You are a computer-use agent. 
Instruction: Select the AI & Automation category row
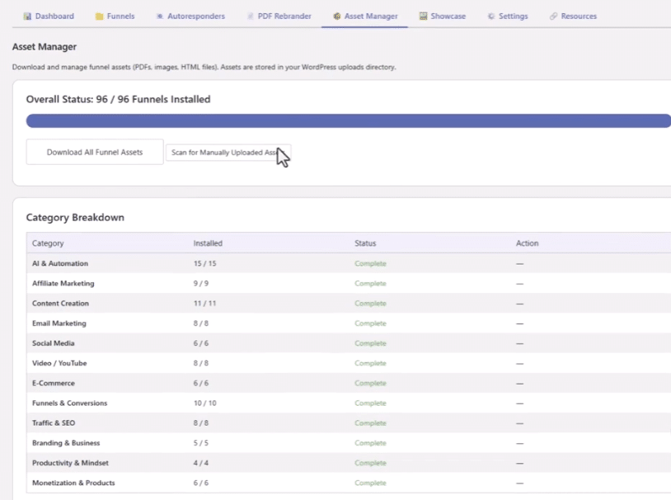click(x=60, y=264)
